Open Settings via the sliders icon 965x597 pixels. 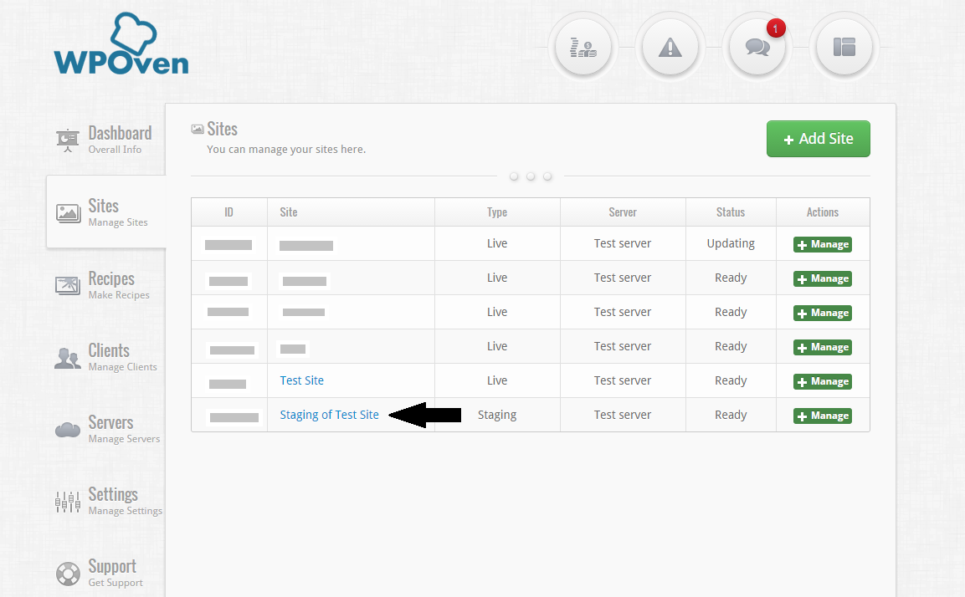pos(67,501)
